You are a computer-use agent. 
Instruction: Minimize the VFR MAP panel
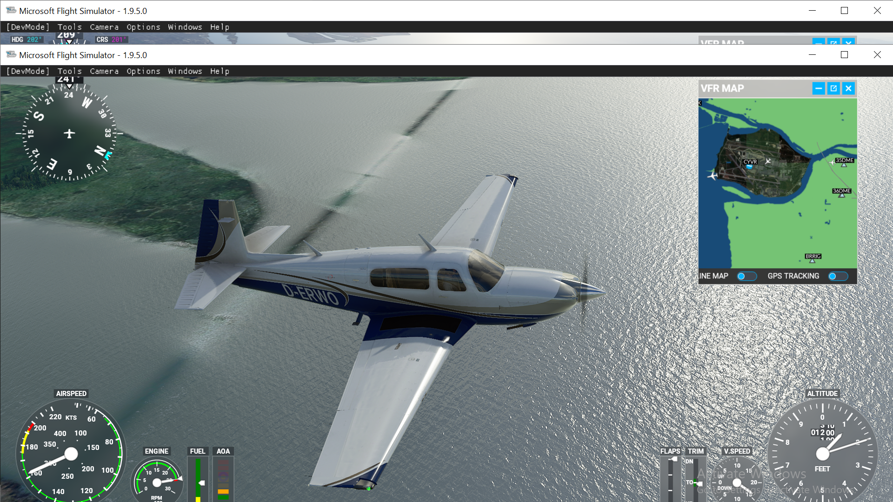(819, 88)
